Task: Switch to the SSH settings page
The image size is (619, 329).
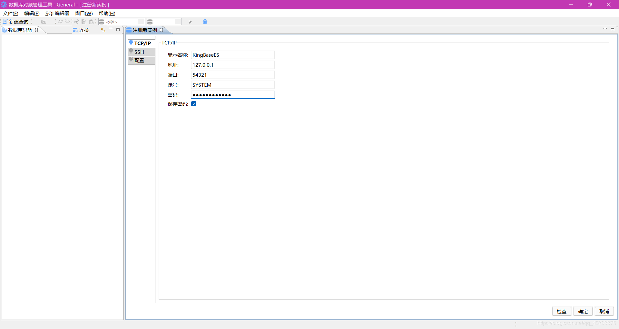Action: pyautogui.click(x=142, y=52)
